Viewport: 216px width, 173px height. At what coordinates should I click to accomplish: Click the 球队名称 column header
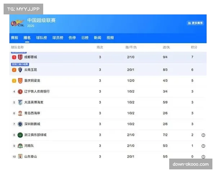(17, 47)
